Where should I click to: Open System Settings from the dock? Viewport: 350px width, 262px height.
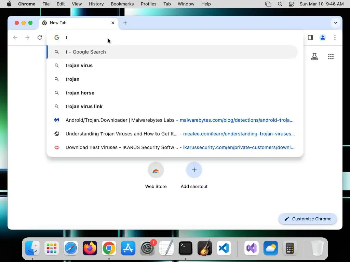[x=147, y=248]
